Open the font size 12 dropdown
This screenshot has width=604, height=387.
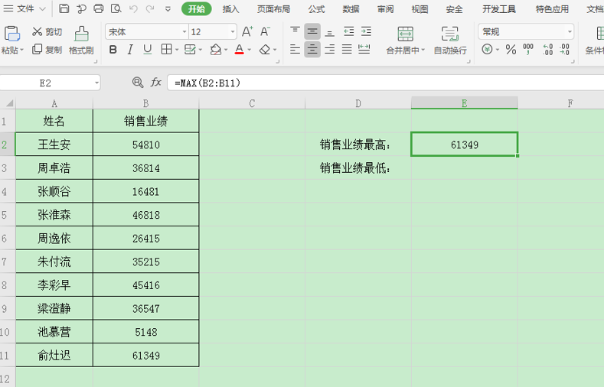[x=233, y=32]
